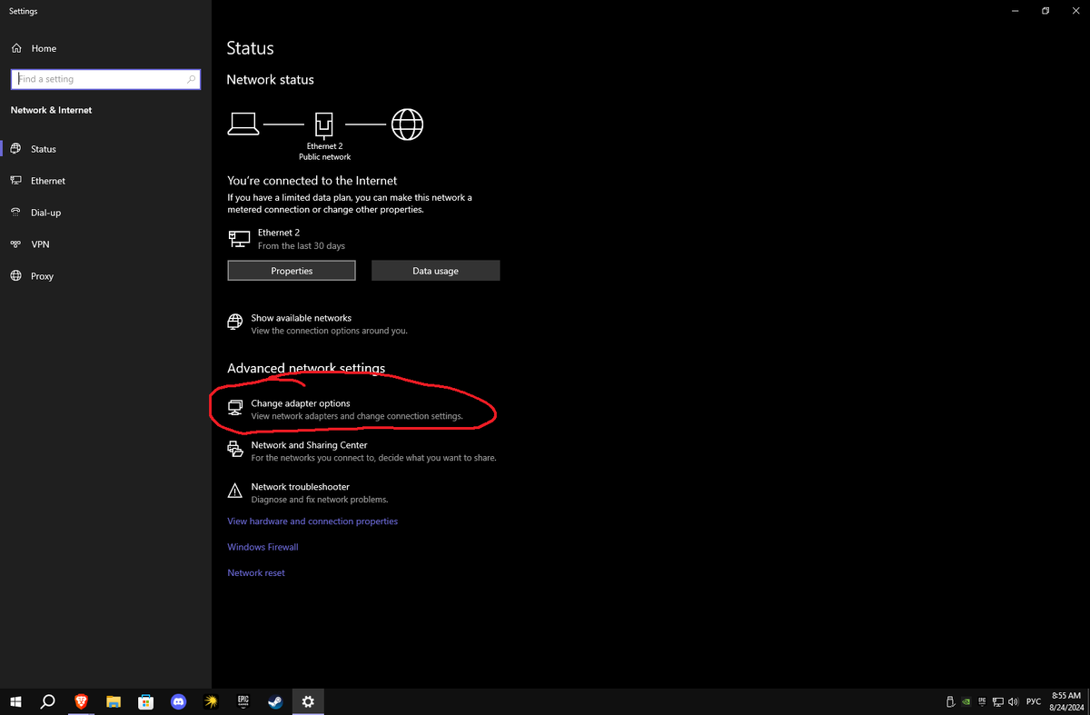The height and width of the screenshot is (715, 1090).
Task: Click the 'Network & Internet' sidebar heading
Action: [x=51, y=110]
